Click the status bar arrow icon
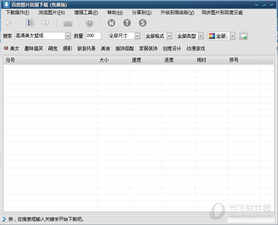 coord(4,219)
